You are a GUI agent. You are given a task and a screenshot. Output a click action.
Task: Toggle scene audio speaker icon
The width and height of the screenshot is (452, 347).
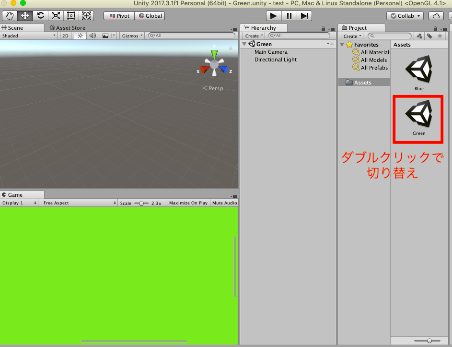[93, 36]
